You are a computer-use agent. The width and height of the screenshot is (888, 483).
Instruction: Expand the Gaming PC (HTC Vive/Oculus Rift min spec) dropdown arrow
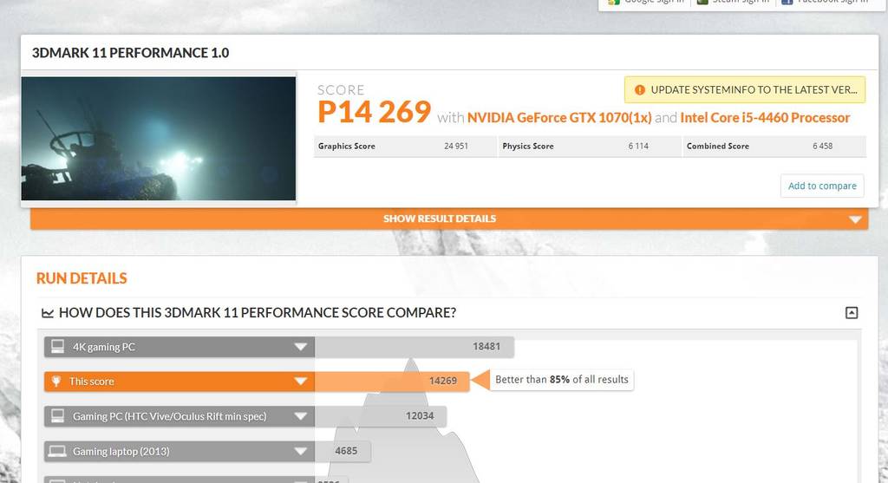[301, 417]
